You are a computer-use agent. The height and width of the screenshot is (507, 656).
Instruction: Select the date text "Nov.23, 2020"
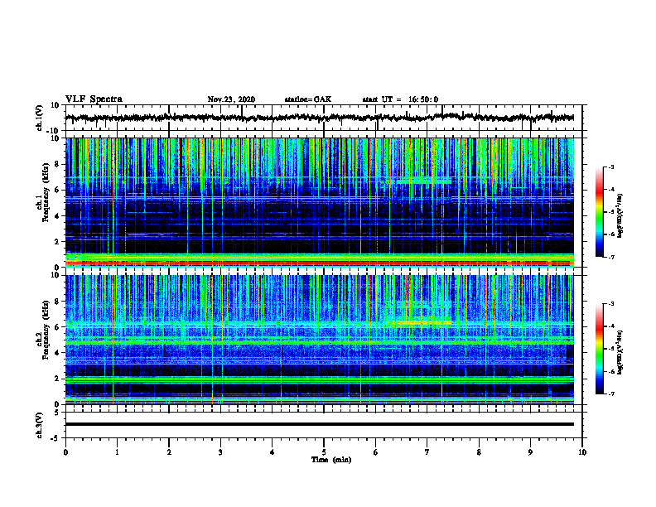click(231, 99)
